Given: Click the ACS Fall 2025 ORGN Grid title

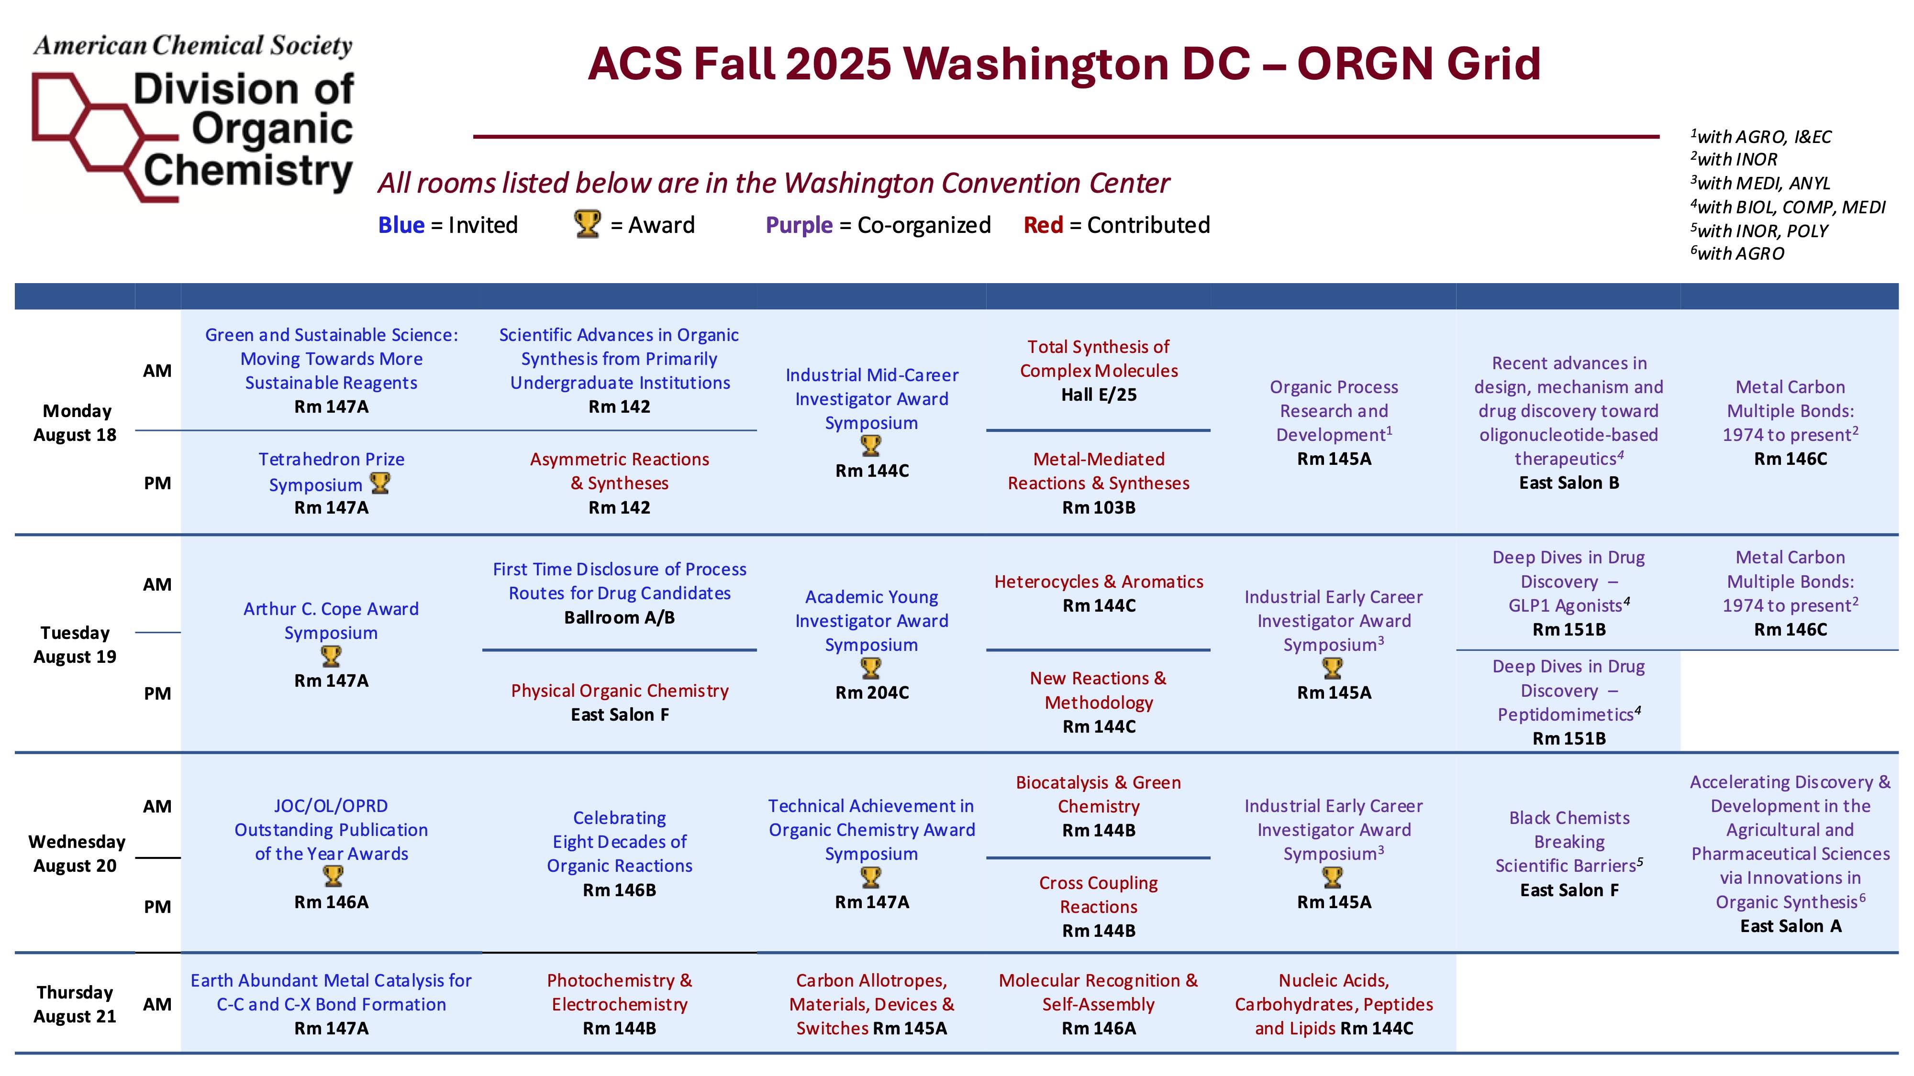Looking at the screenshot, I should [x=1063, y=64].
